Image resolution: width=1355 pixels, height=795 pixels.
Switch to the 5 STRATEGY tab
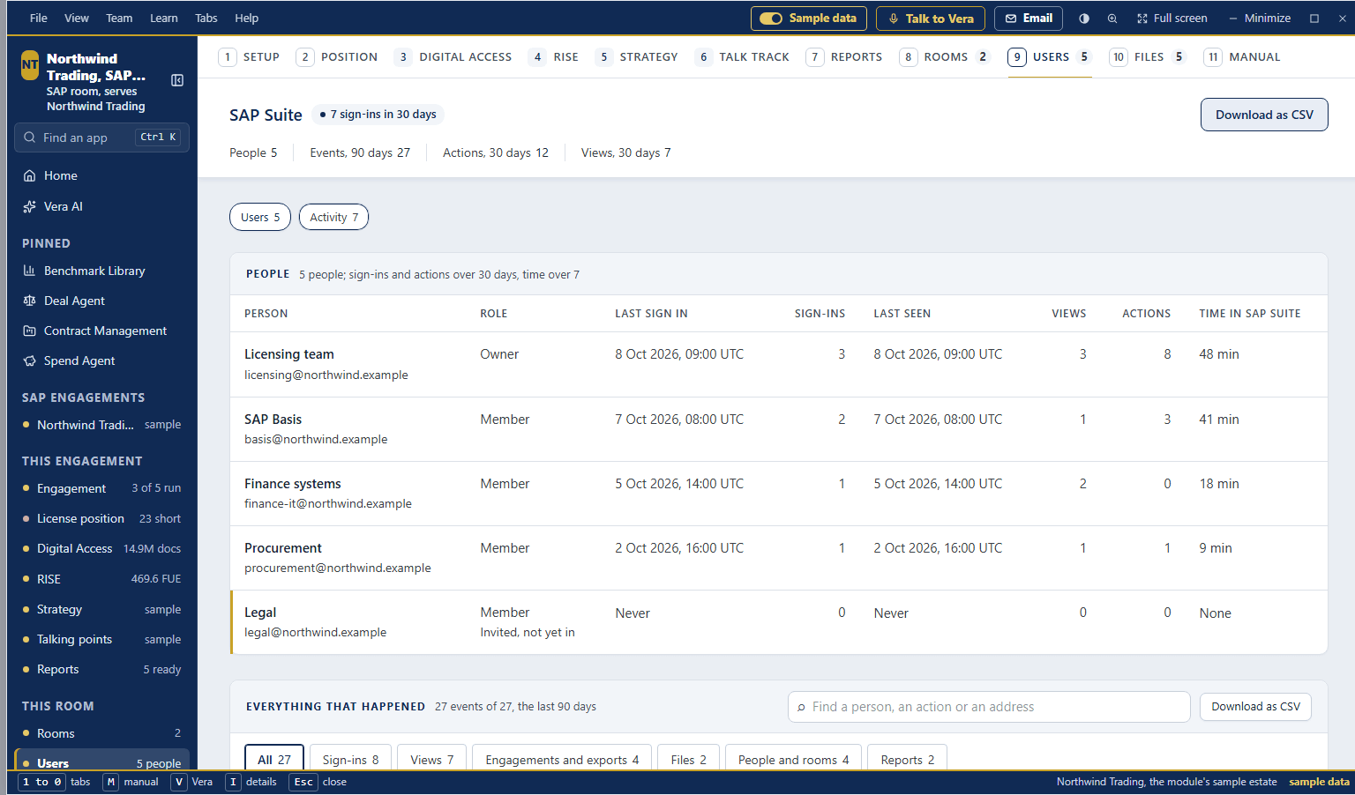coord(637,57)
